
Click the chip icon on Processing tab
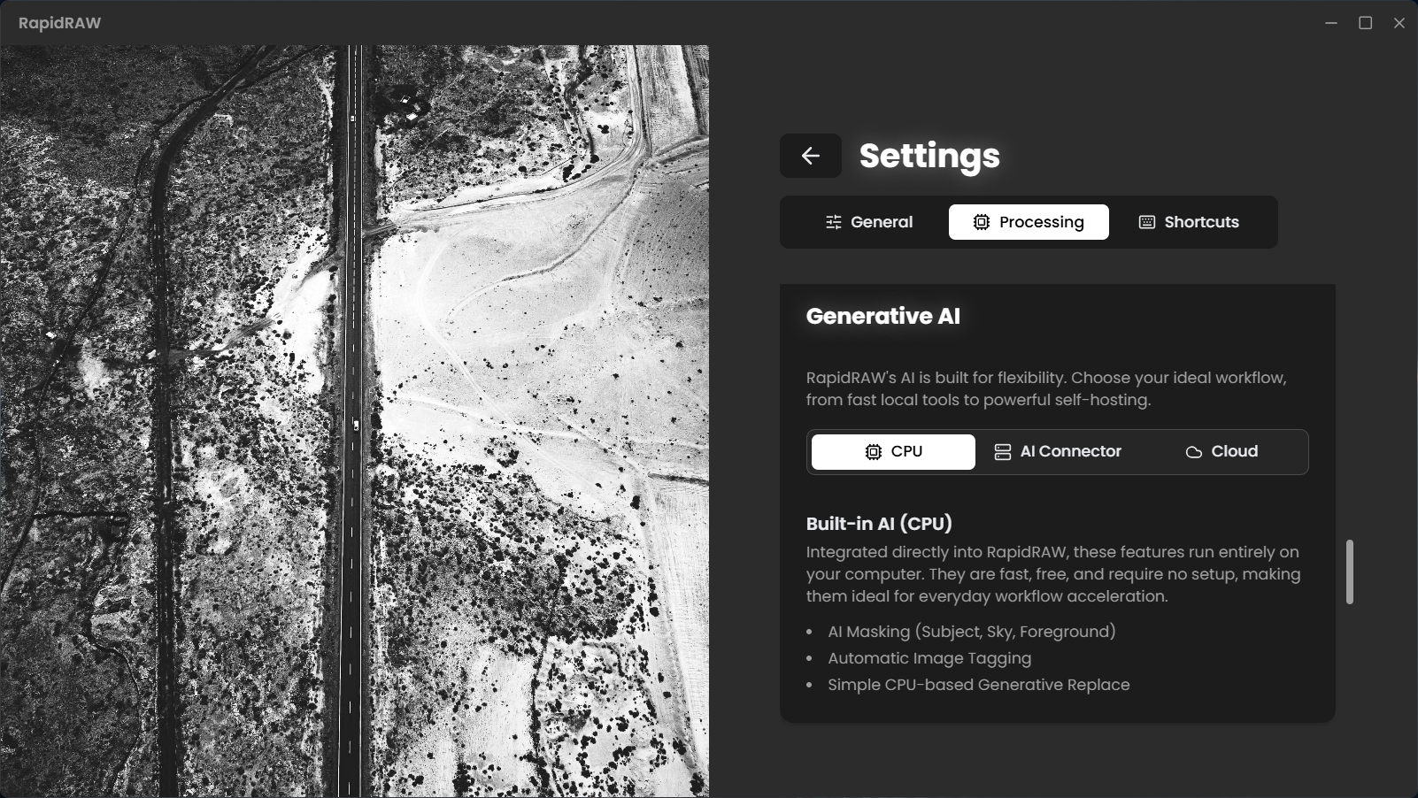[x=982, y=222]
